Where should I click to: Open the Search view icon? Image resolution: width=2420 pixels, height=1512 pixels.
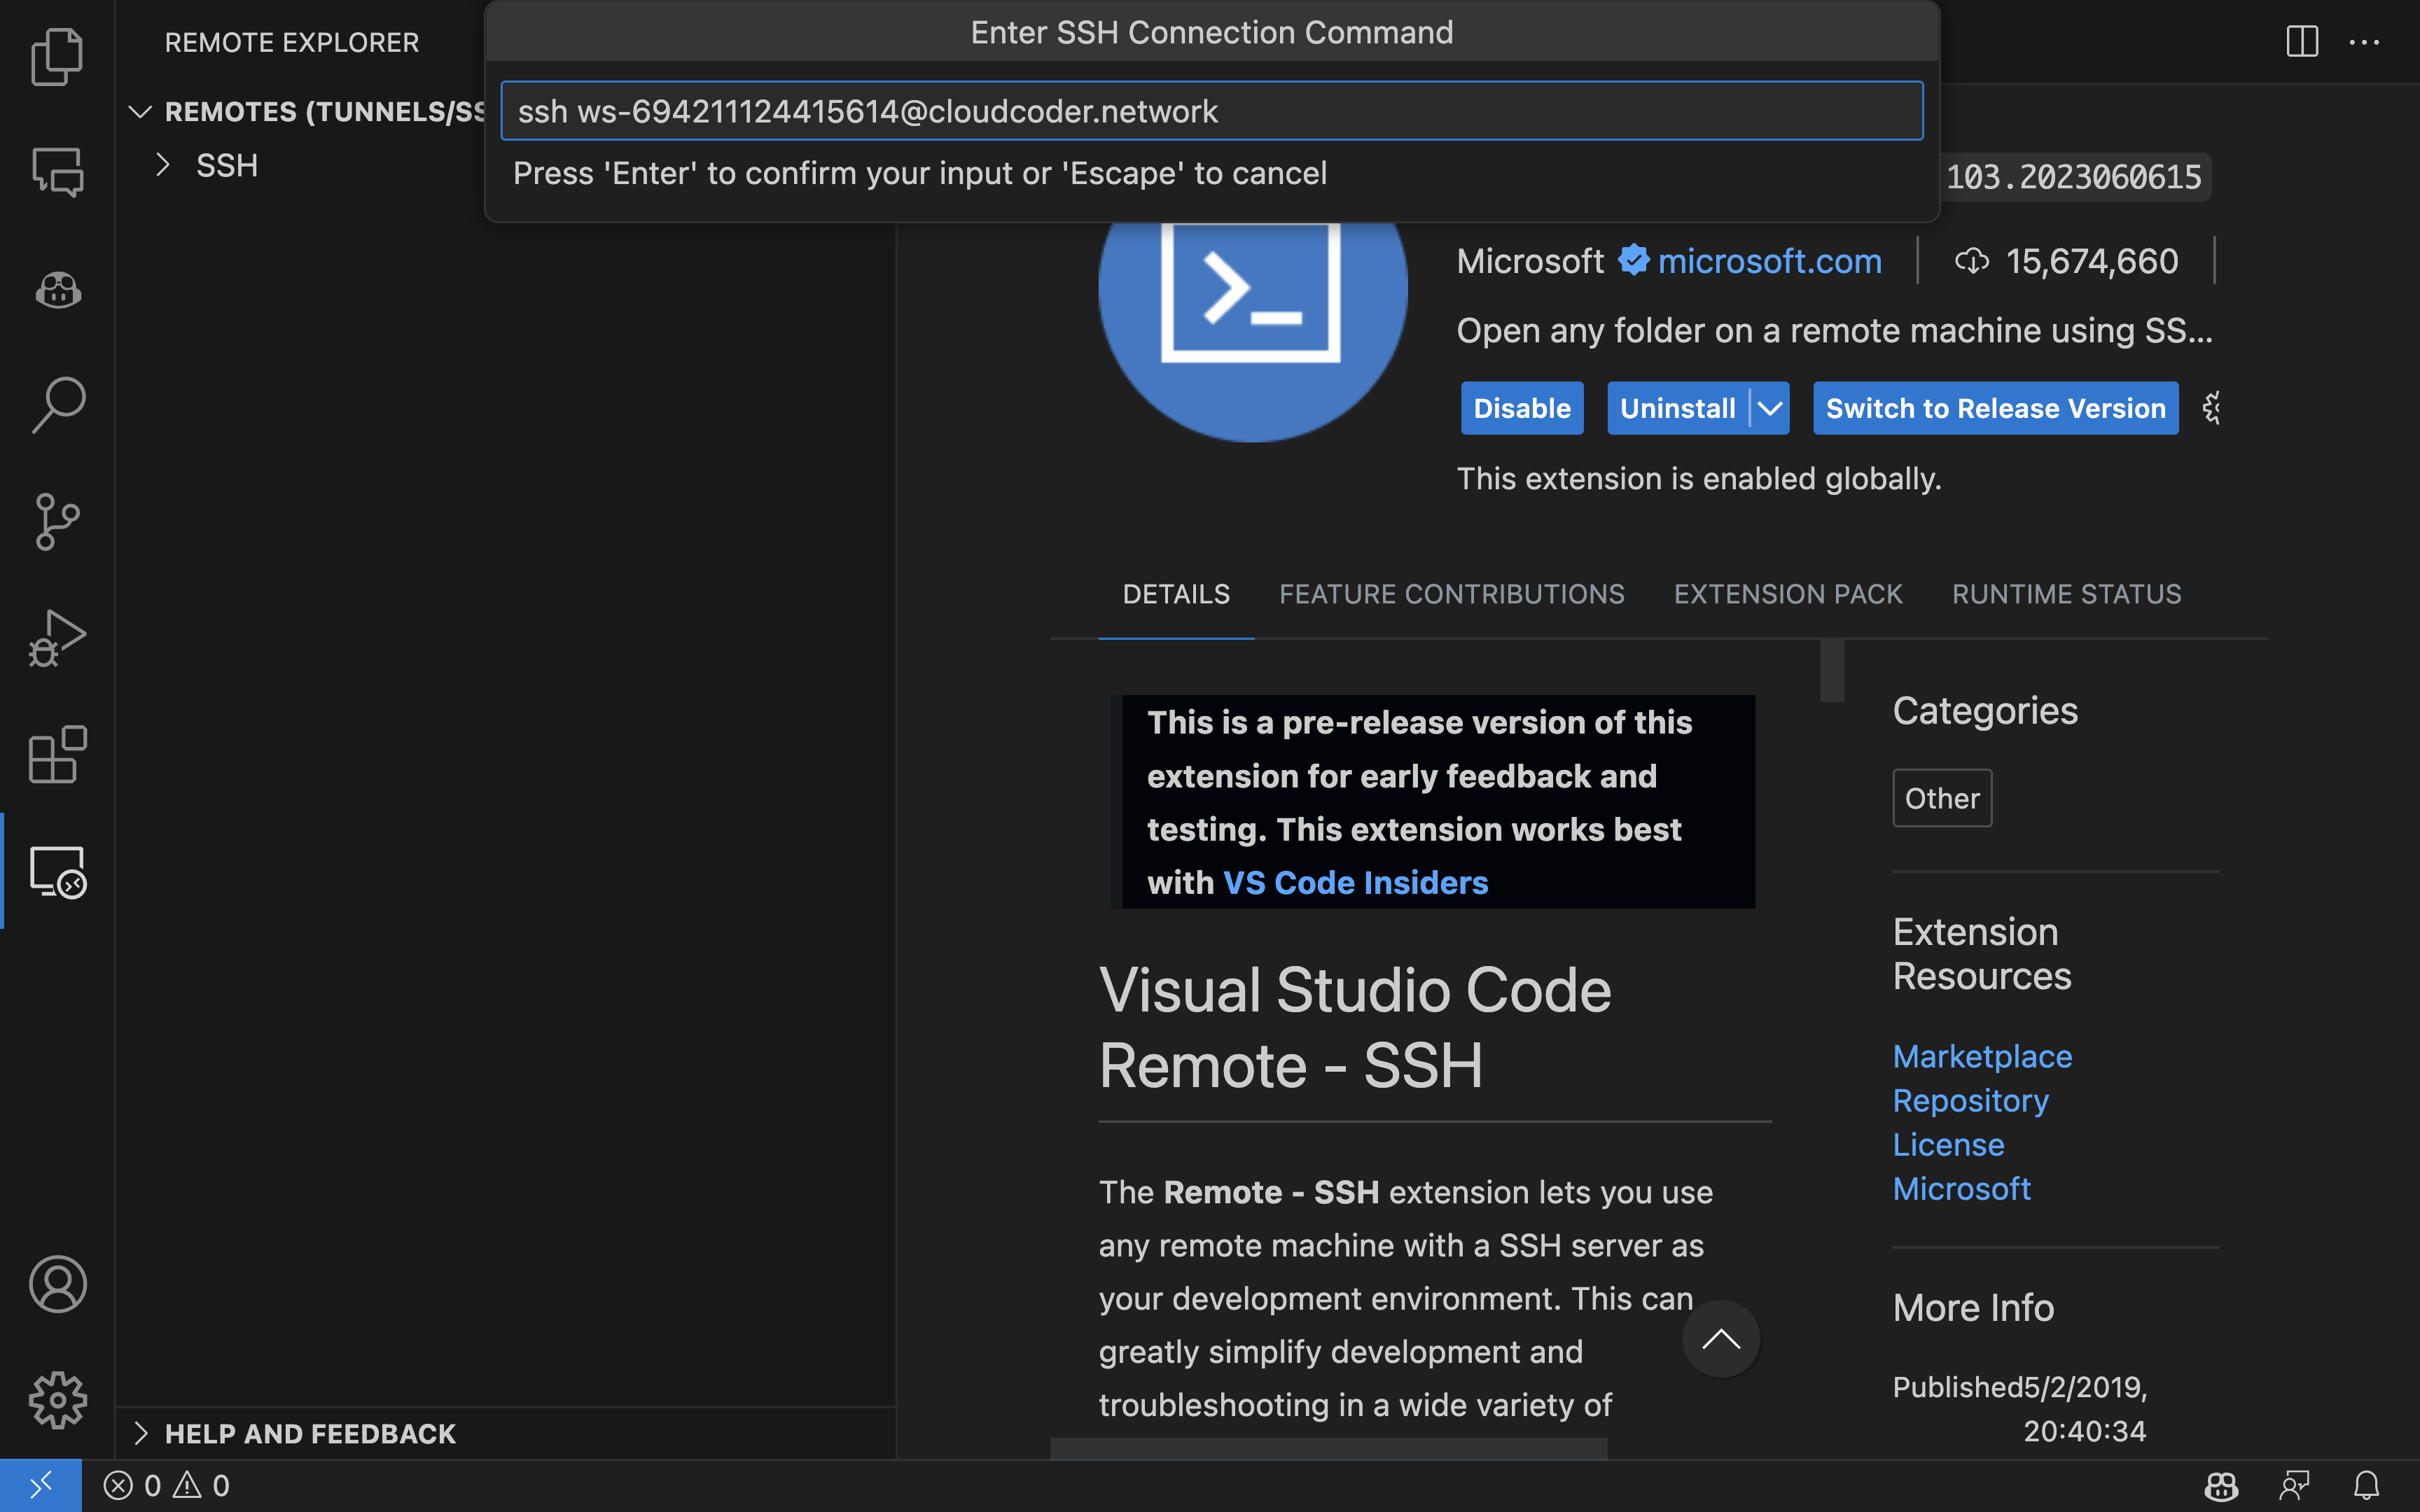point(57,405)
